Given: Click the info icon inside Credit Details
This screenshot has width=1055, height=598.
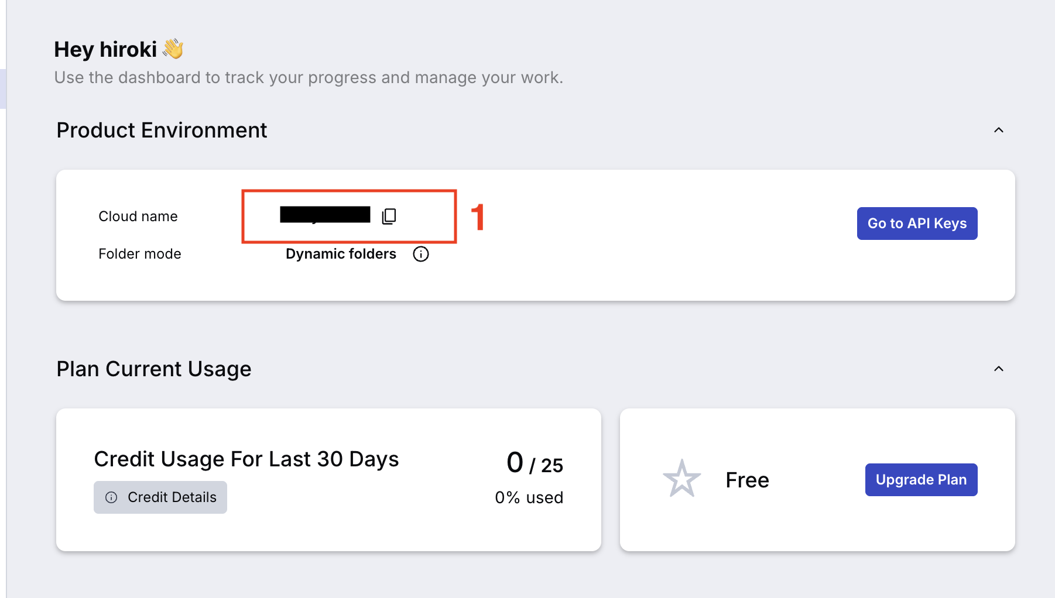Looking at the screenshot, I should (111, 497).
